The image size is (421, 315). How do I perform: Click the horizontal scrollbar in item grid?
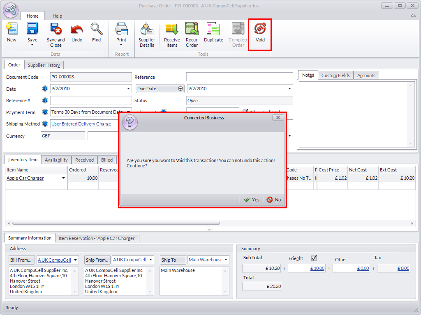116,224
